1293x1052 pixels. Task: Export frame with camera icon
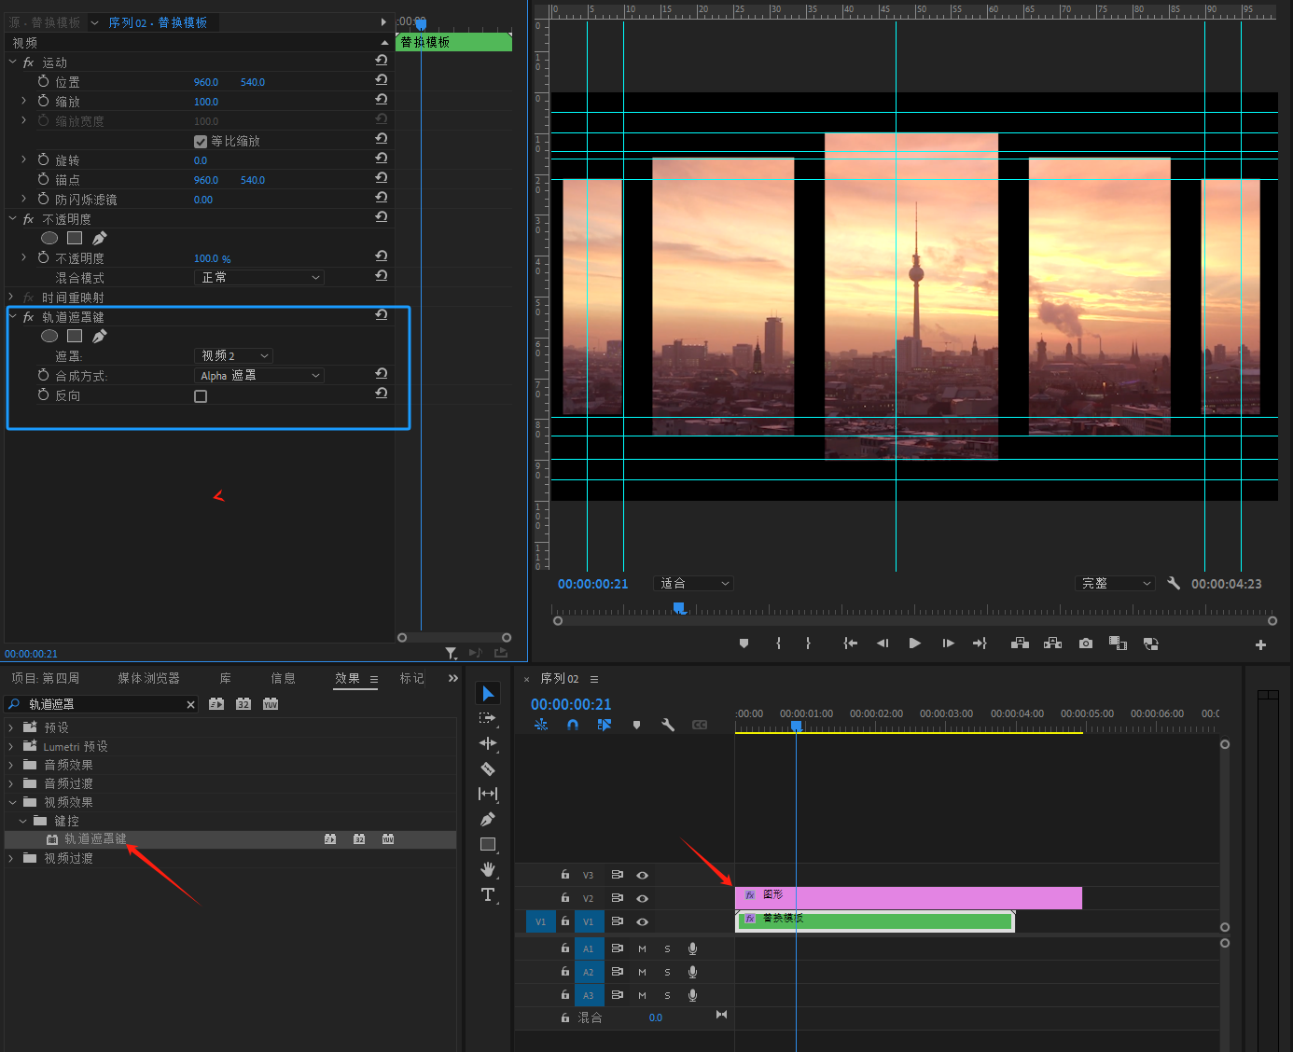[1086, 644]
